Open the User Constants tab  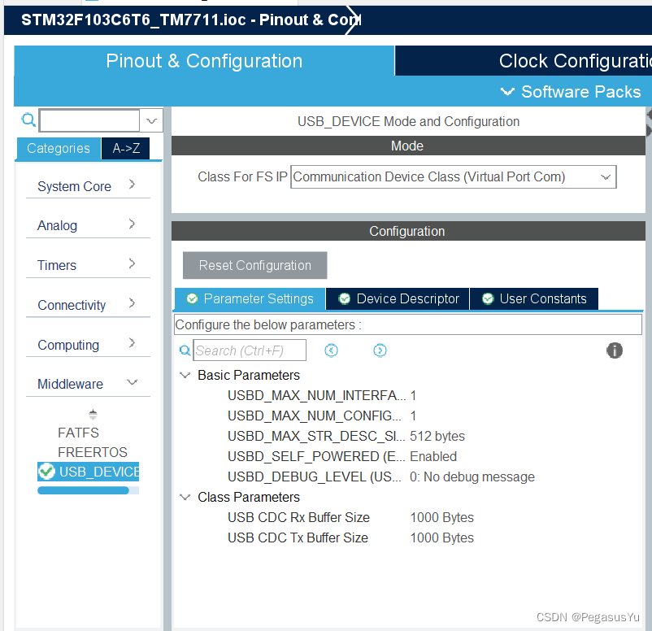click(x=534, y=298)
